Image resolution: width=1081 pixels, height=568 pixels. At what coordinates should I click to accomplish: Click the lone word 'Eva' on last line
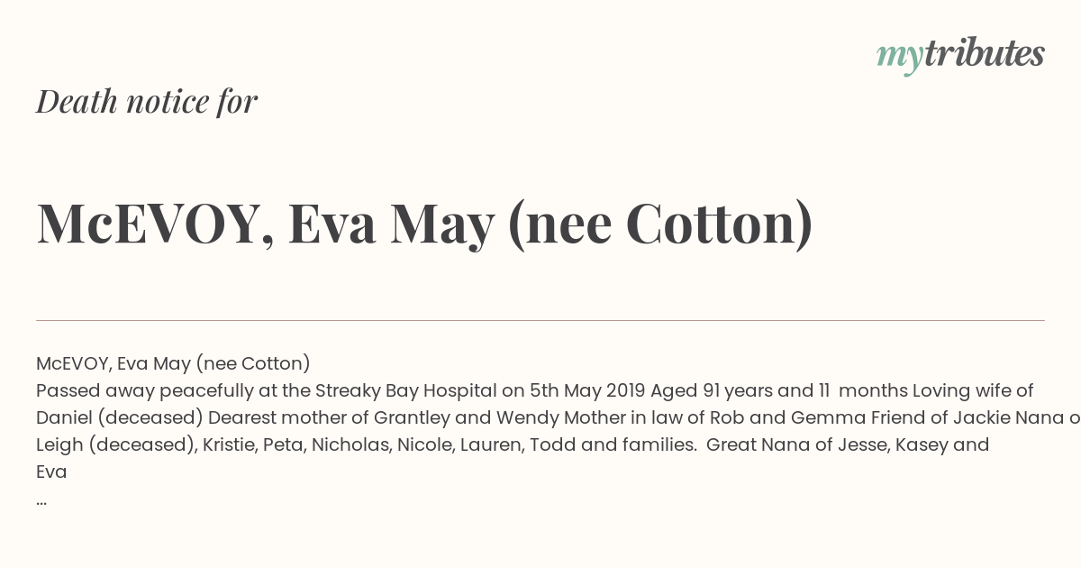tap(51, 472)
